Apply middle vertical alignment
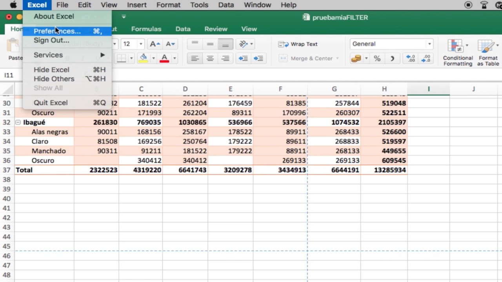Screen dimensions: 502x282 click(x=210, y=44)
